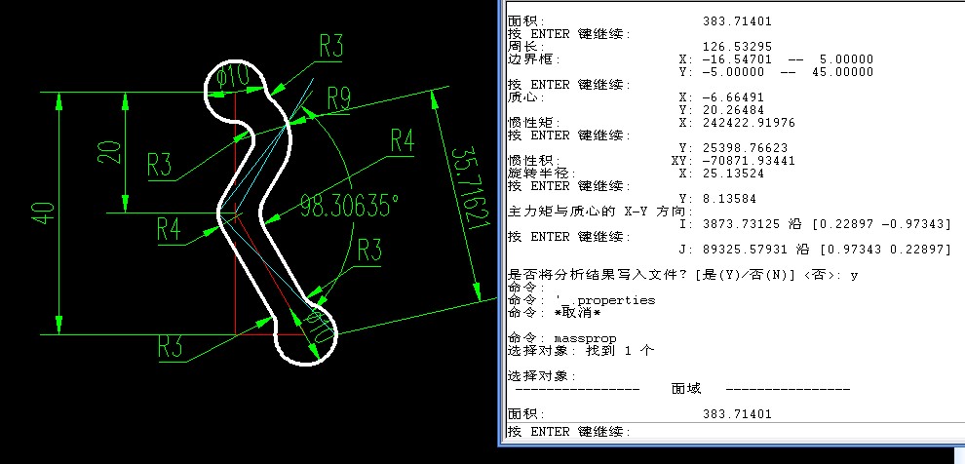Image resolution: width=965 pixels, height=464 pixels.
Task: Click the 旋转半径 radius of gyration label
Action: [541, 174]
